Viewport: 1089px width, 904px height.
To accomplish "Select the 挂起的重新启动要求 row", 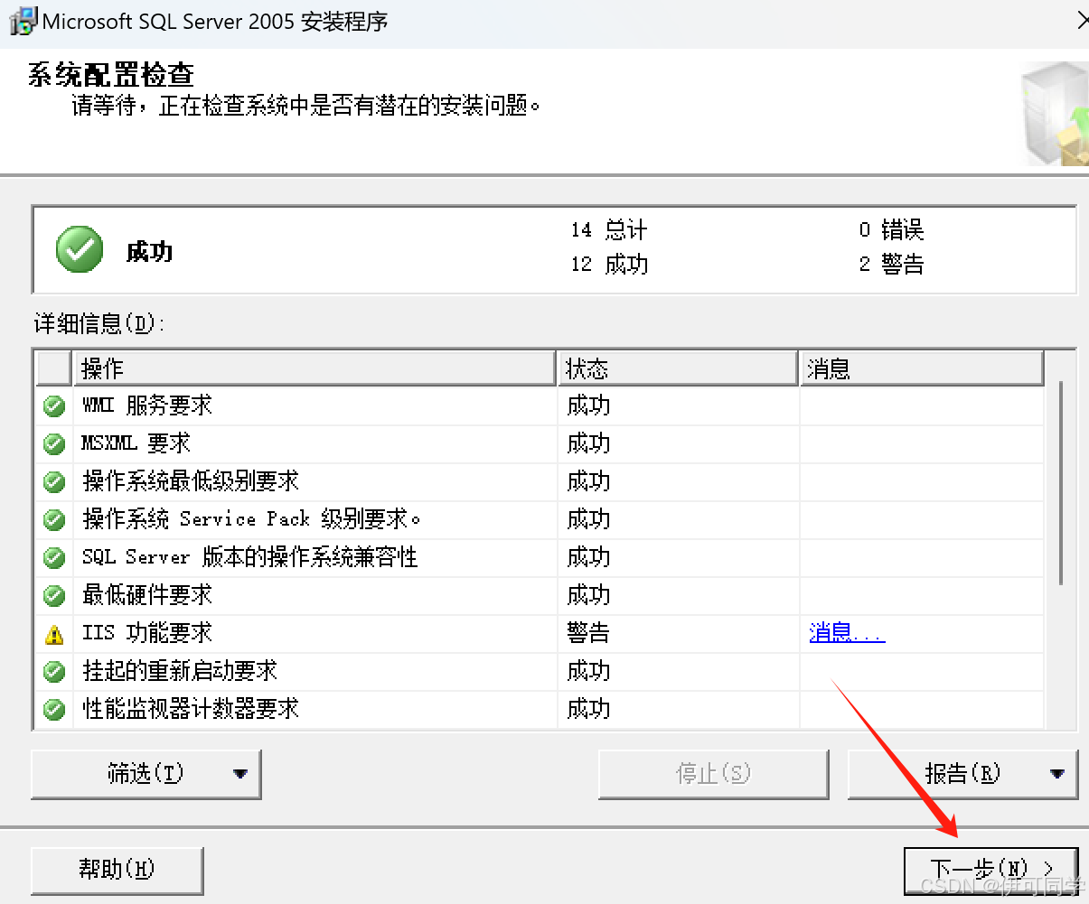I will click(540, 672).
